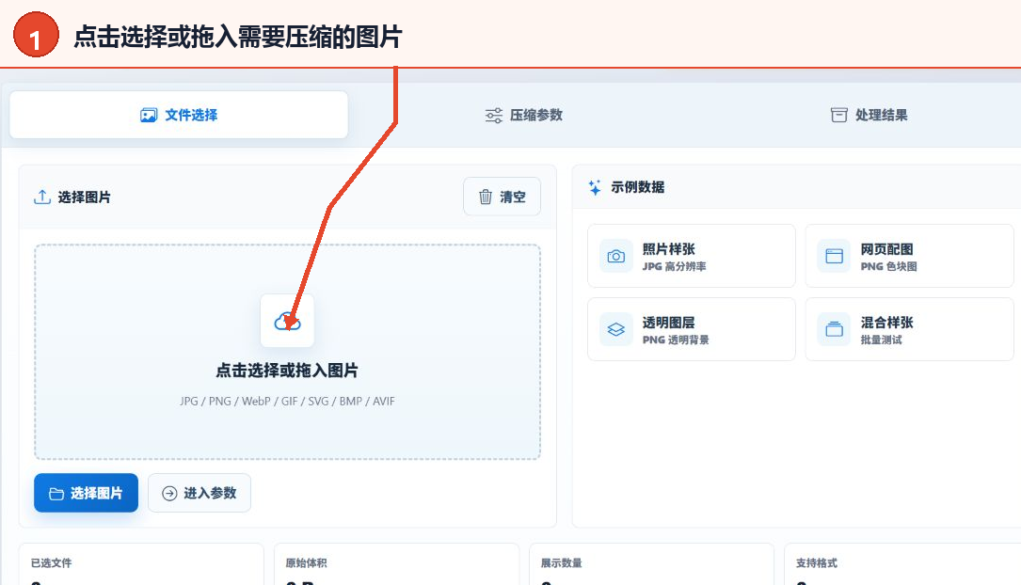This screenshot has height=585, width=1021.
Task: Click the window icon on 网页配图
Action: [x=834, y=257]
